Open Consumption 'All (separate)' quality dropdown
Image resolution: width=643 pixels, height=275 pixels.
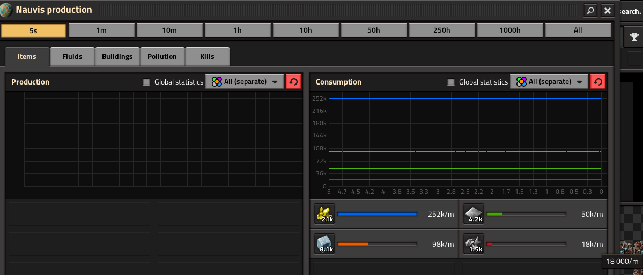(549, 82)
